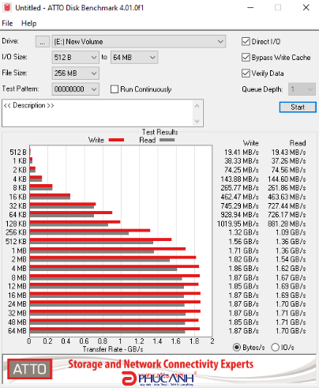Select the Bytes/s radio button
This screenshot has width=319, height=388.
point(237,347)
